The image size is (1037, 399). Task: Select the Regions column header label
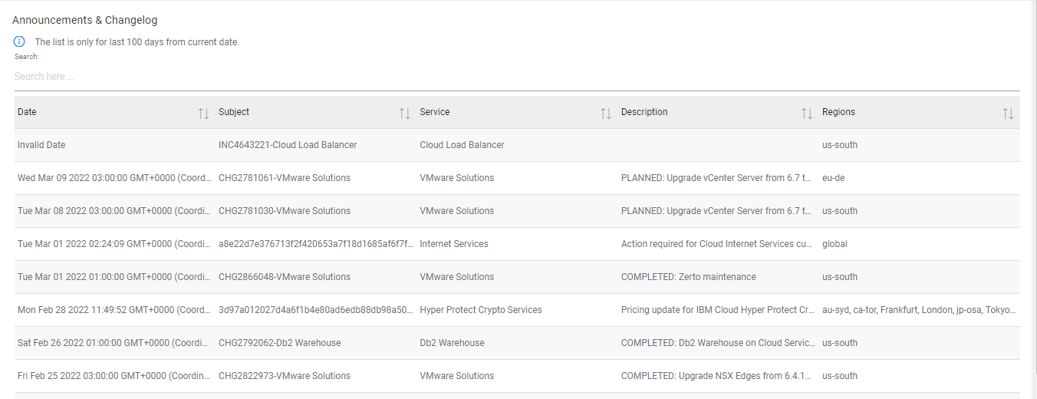[838, 112]
